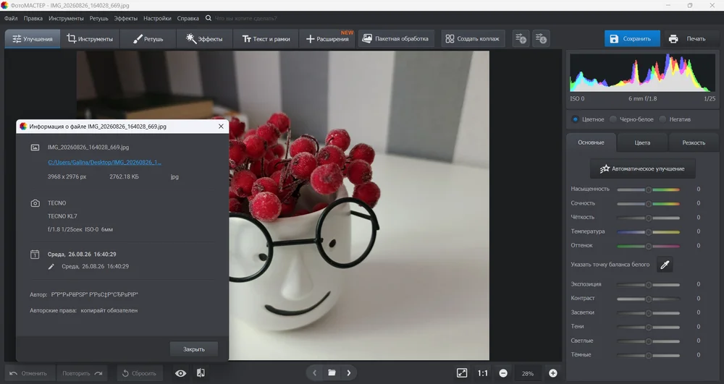The width and height of the screenshot is (724, 384).
Task: Click the zoom out minus icon
Action: (503, 373)
